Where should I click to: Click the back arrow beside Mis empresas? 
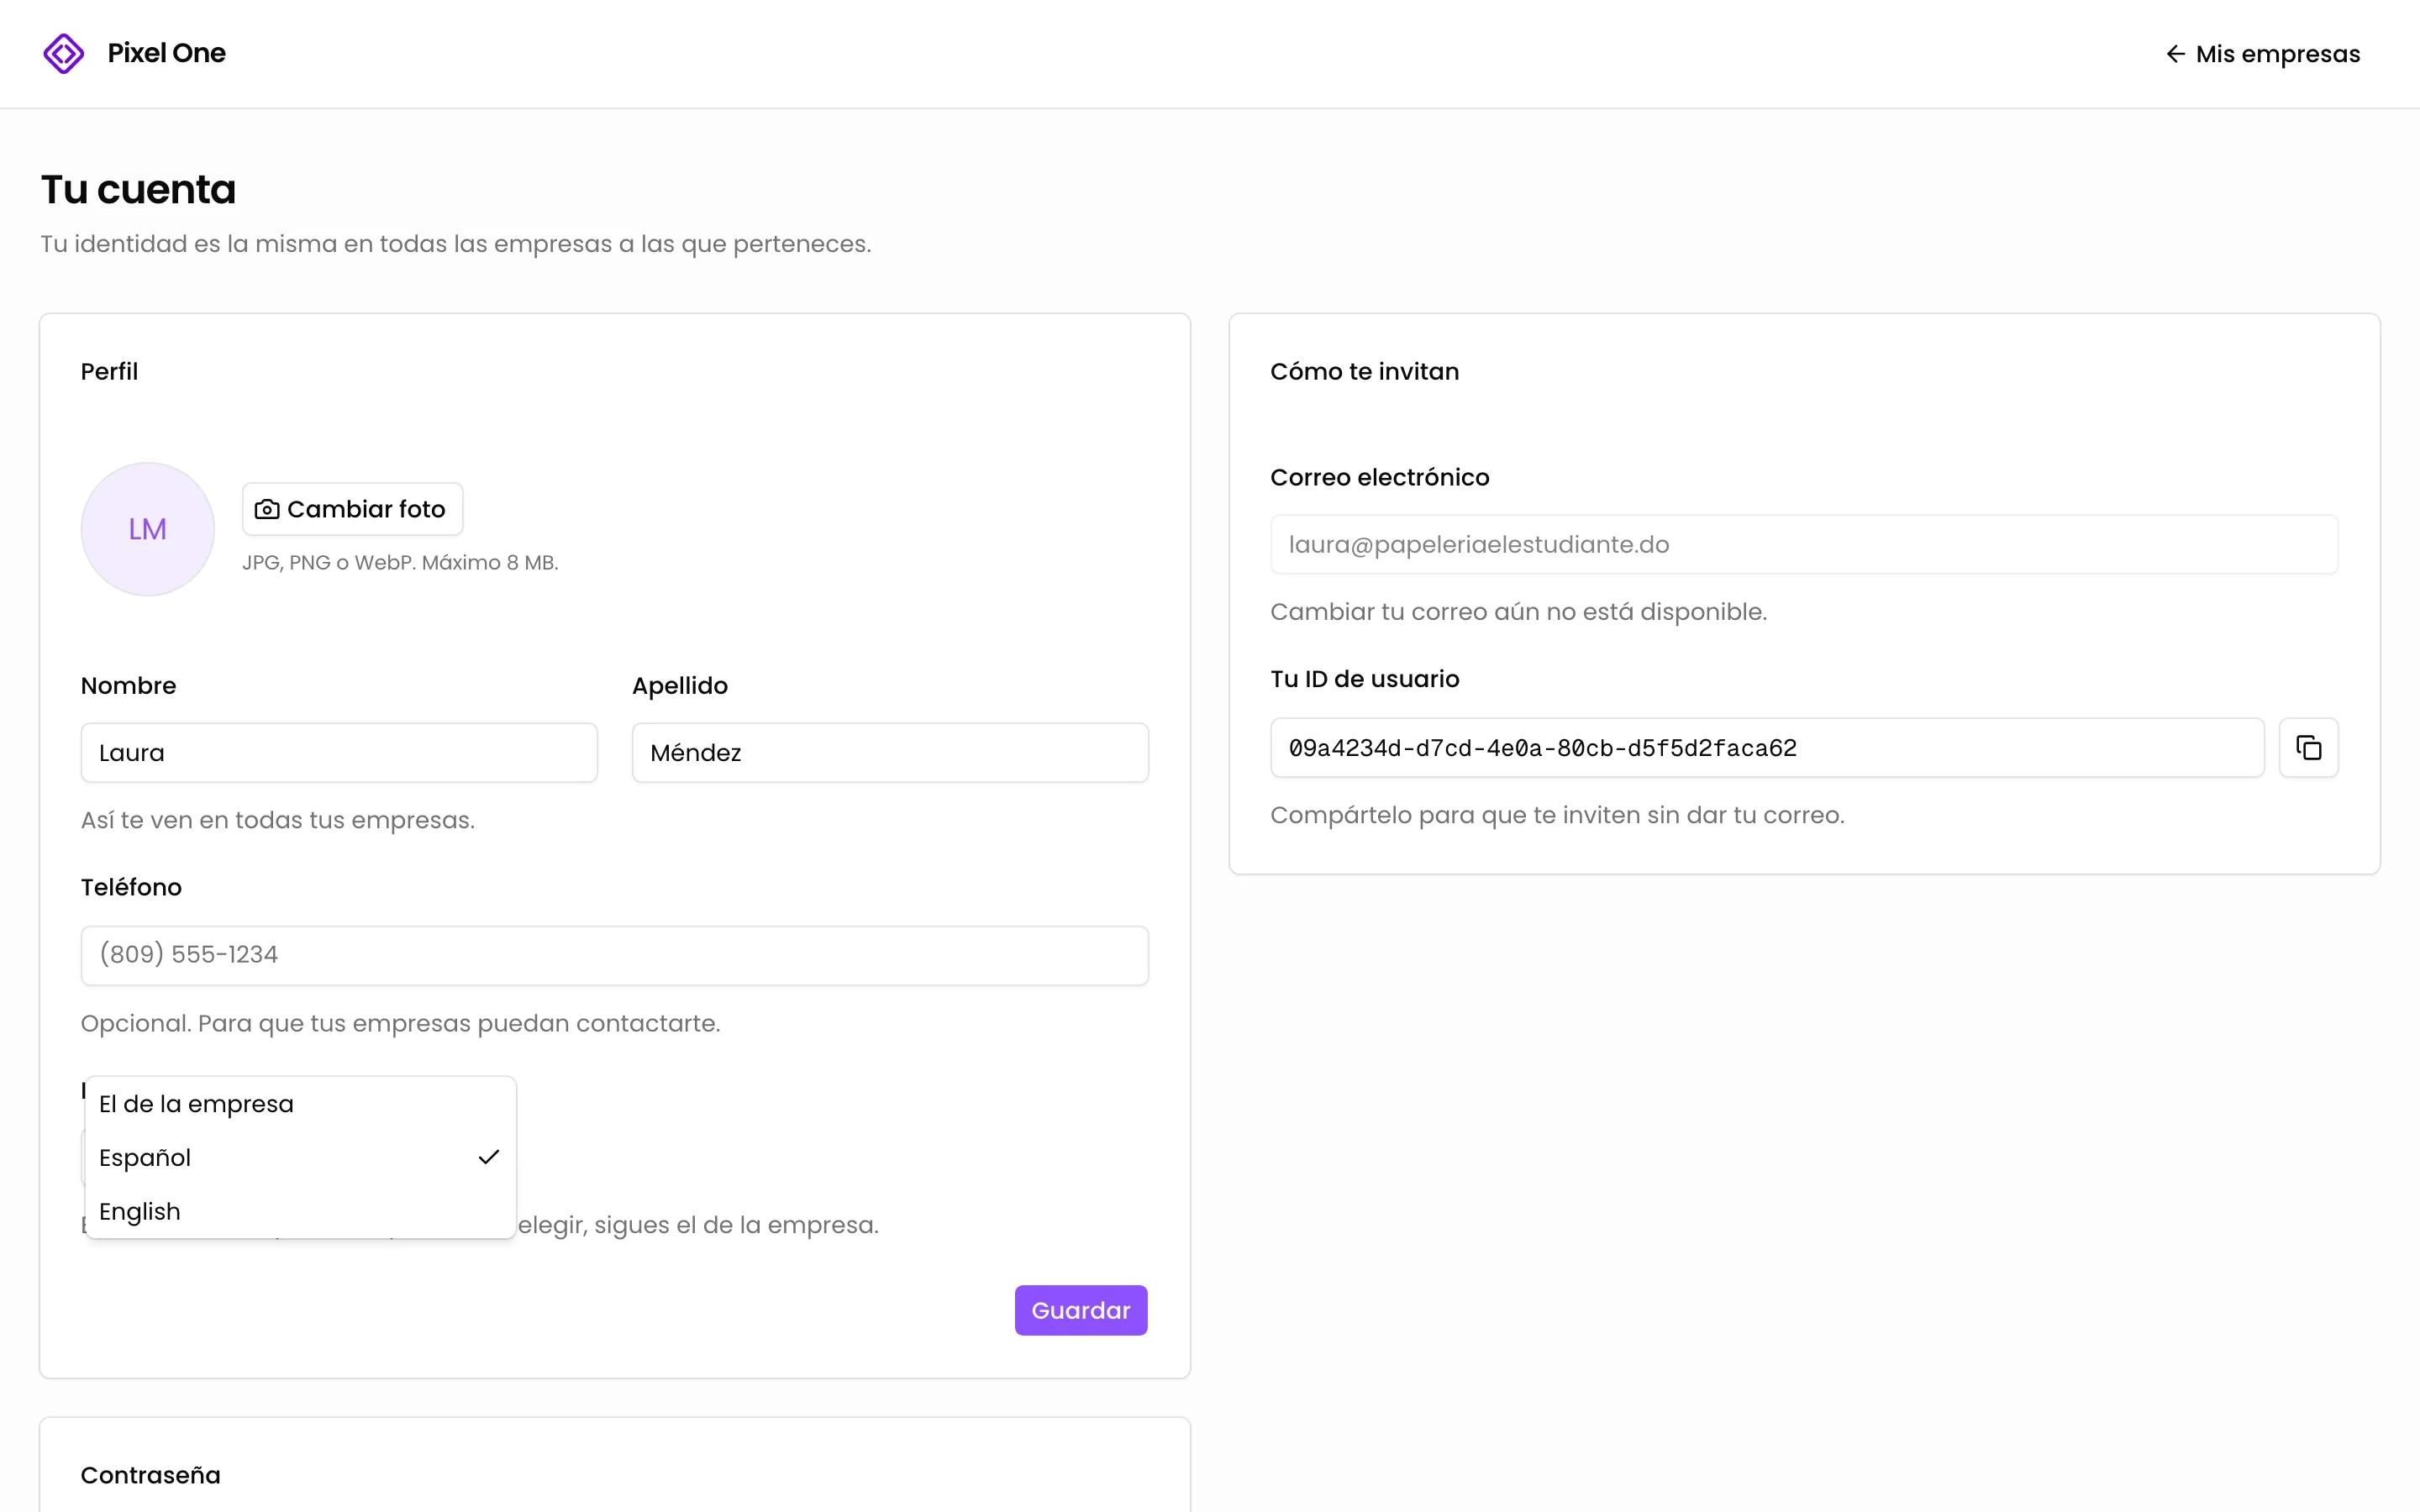tap(2175, 54)
